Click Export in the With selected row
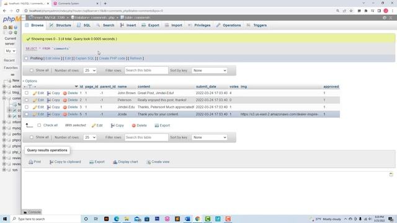397x223 pixels. coord(163,125)
